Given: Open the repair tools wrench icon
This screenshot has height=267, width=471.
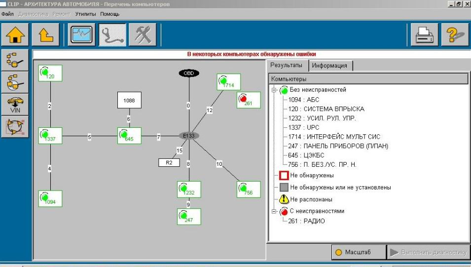Looking at the screenshot, I should pos(143,35).
